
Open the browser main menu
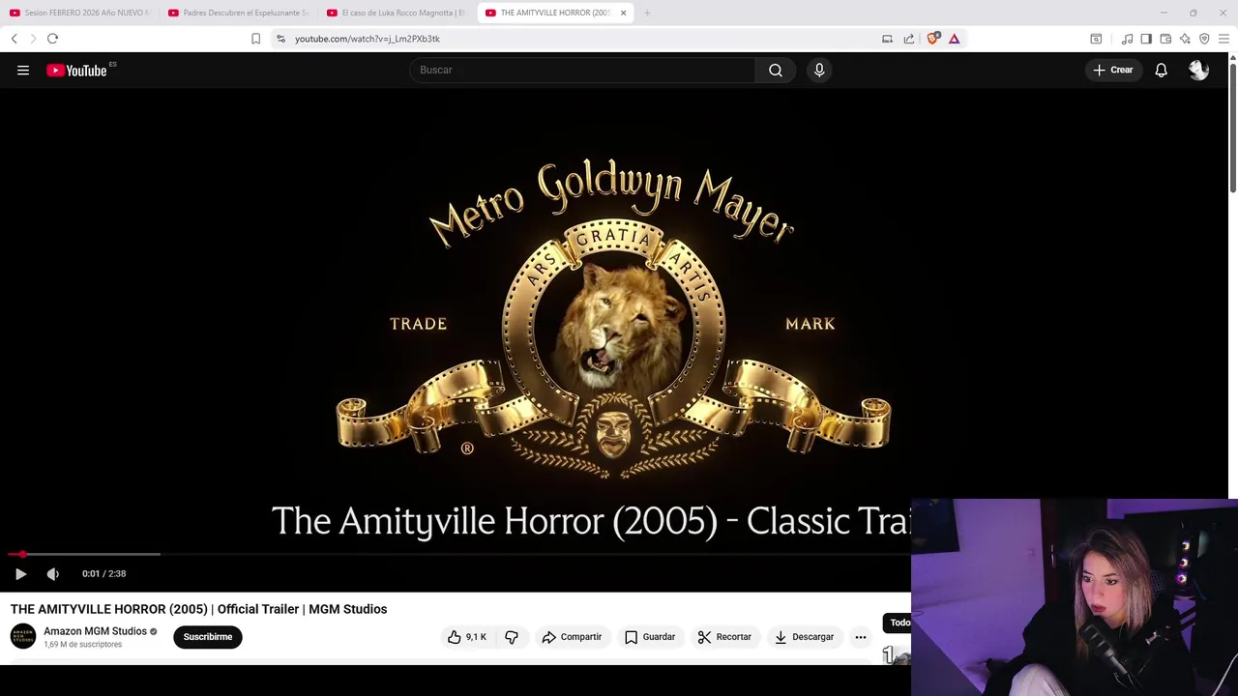click(1223, 39)
